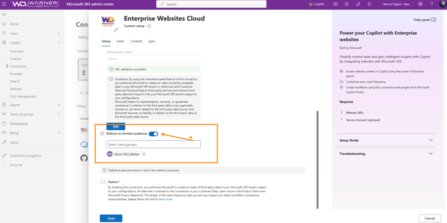447x223 pixels.
Task: Click the mobile app download icon
Action: tap(347, 4)
